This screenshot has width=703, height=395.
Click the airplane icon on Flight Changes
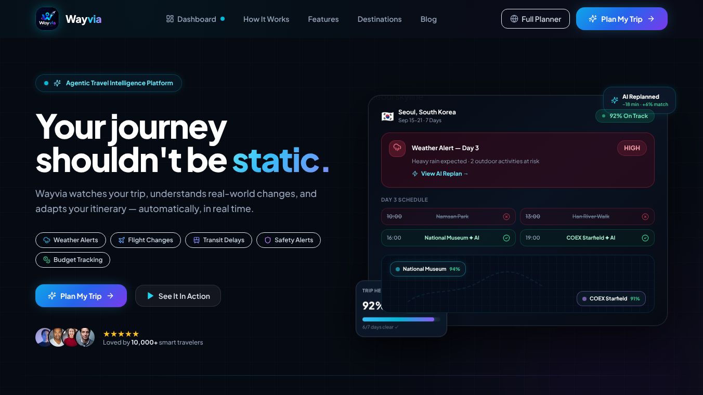pyautogui.click(x=122, y=240)
